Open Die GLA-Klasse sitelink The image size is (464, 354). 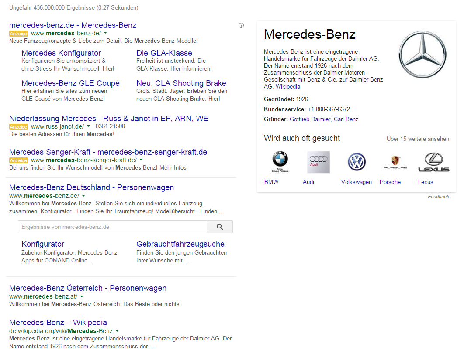pyautogui.click(x=164, y=53)
